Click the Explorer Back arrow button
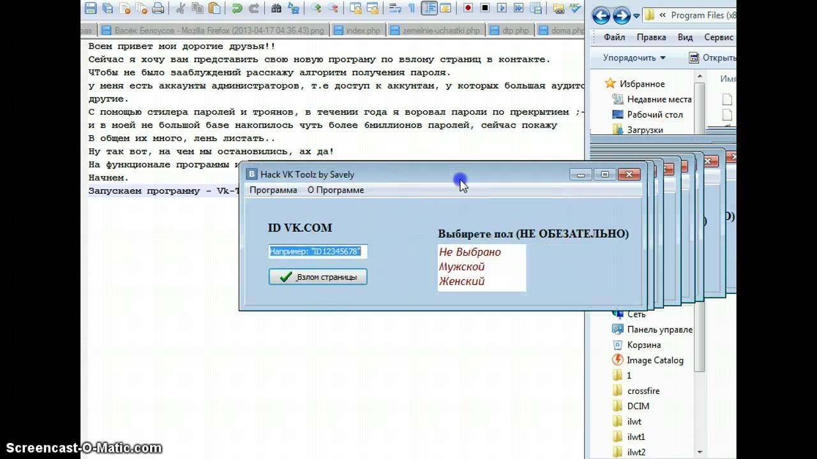Image resolution: width=817 pixels, height=459 pixels. tap(601, 15)
